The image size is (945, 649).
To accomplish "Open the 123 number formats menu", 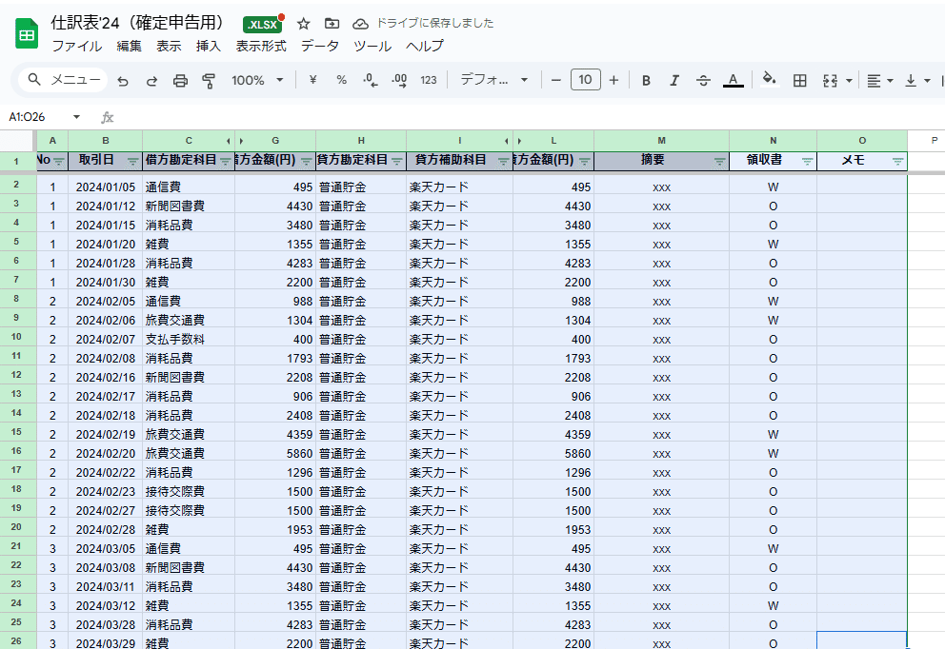I will pos(429,80).
